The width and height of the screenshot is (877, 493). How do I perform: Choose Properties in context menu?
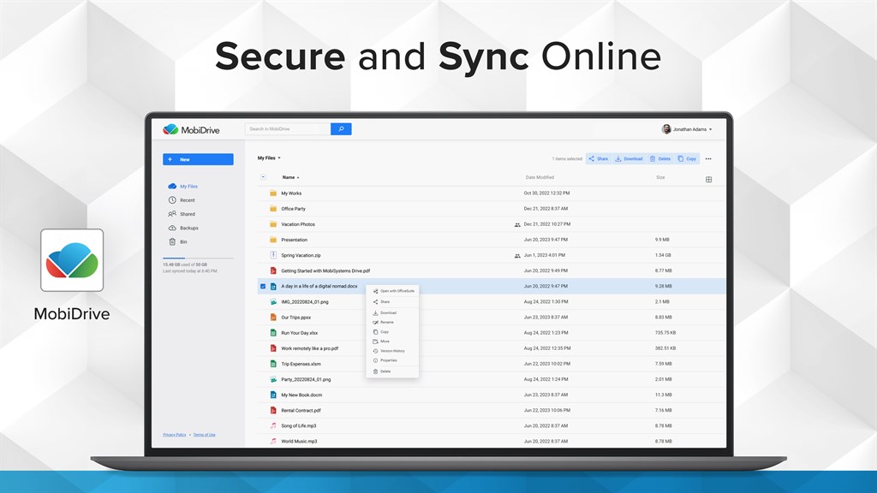point(392,360)
